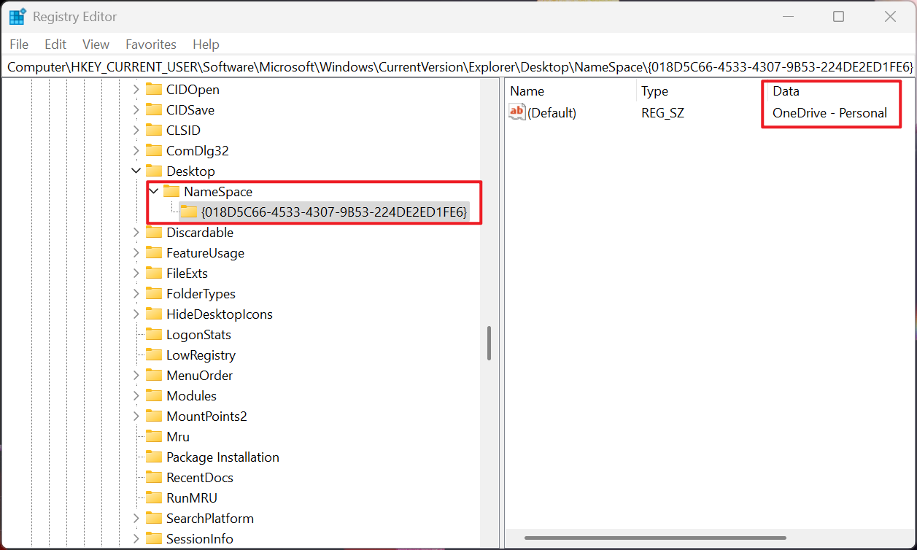Image resolution: width=917 pixels, height=550 pixels.
Task: Open the File menu
Action: (19, 44)
